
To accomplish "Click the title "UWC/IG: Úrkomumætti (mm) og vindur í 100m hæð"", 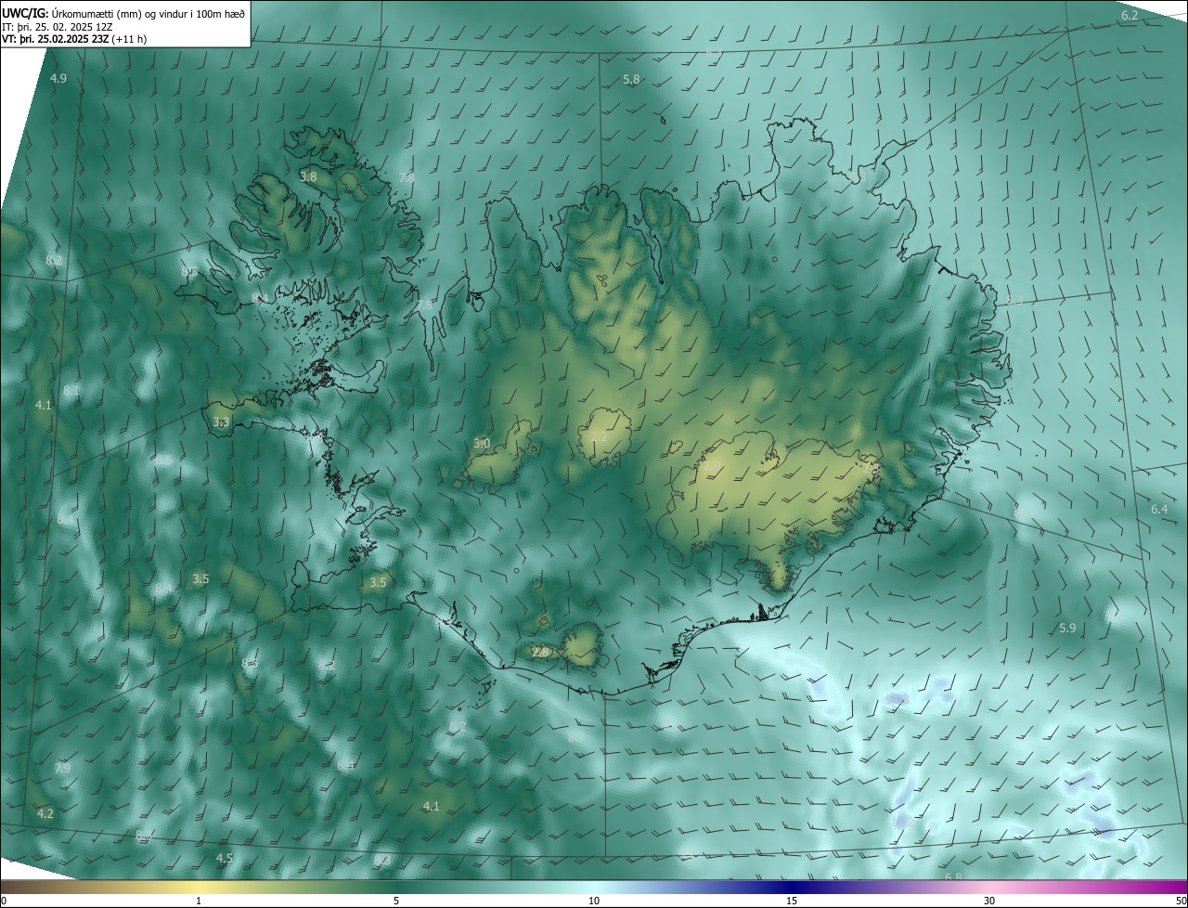I will tap(123, 12).
